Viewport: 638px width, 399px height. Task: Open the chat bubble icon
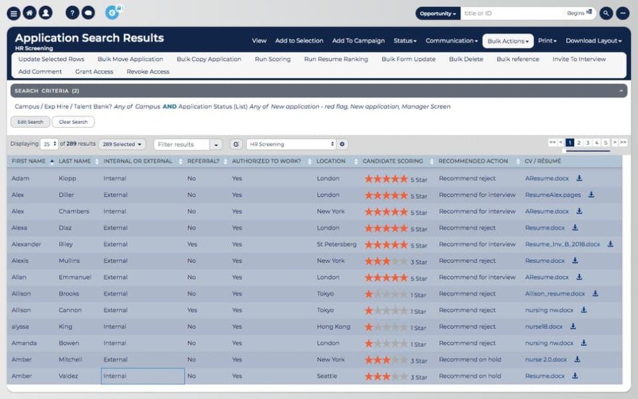[88, 13]
